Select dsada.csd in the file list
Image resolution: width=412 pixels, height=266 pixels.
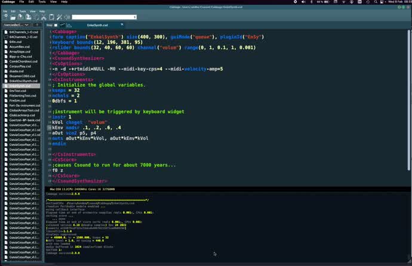pyautogui.click(x=21, y=71)
